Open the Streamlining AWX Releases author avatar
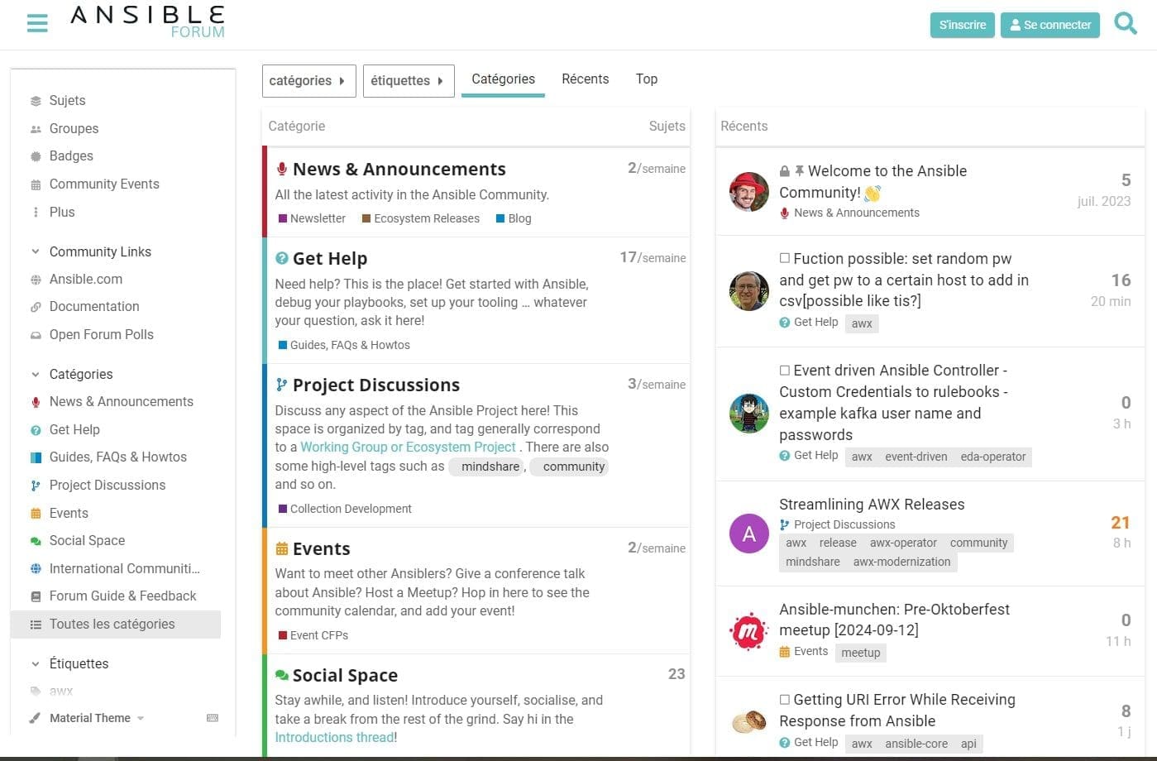 (x=748, y=534)
